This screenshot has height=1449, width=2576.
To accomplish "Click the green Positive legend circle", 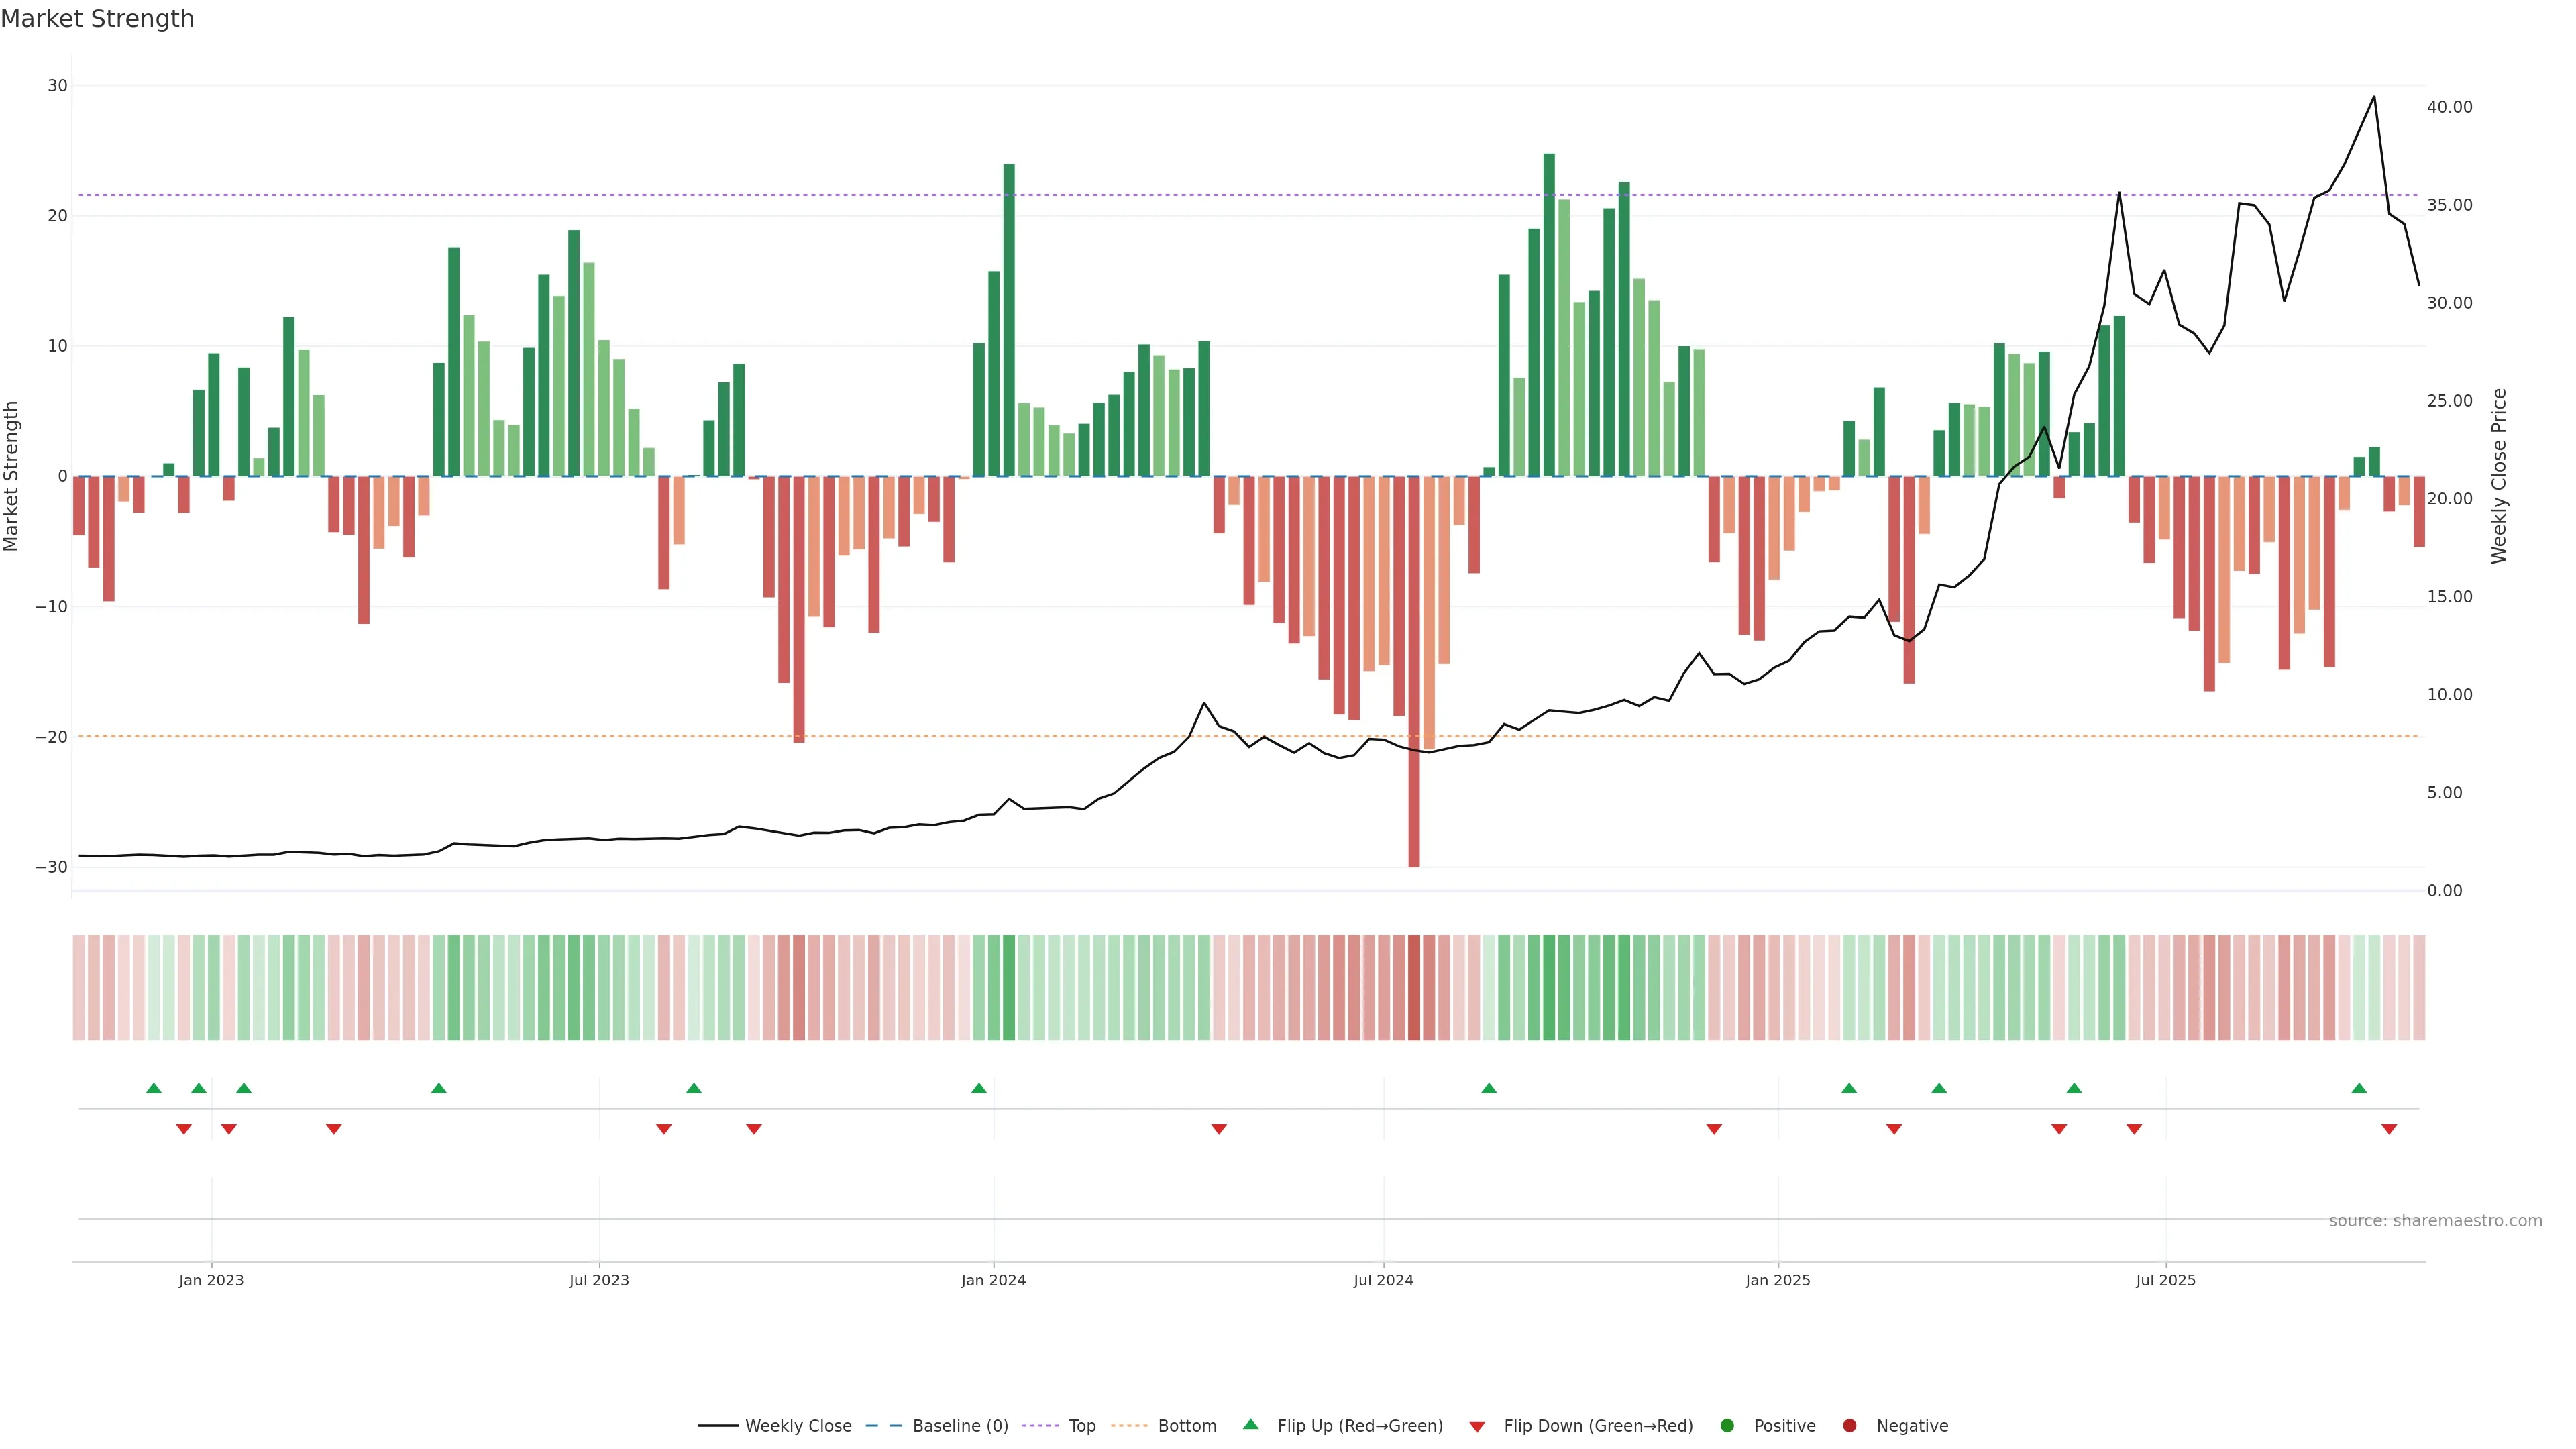I will pos(1727,1425).
